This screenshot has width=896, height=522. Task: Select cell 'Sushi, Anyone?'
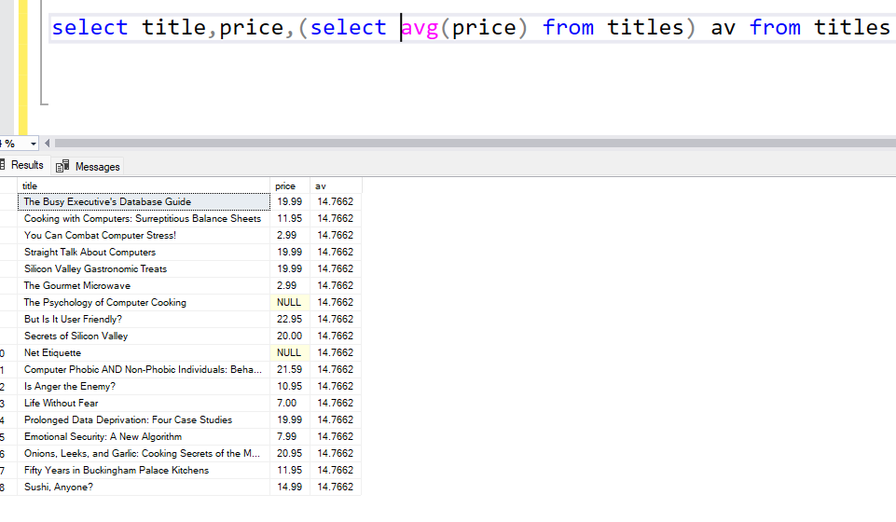coord(144,488)
